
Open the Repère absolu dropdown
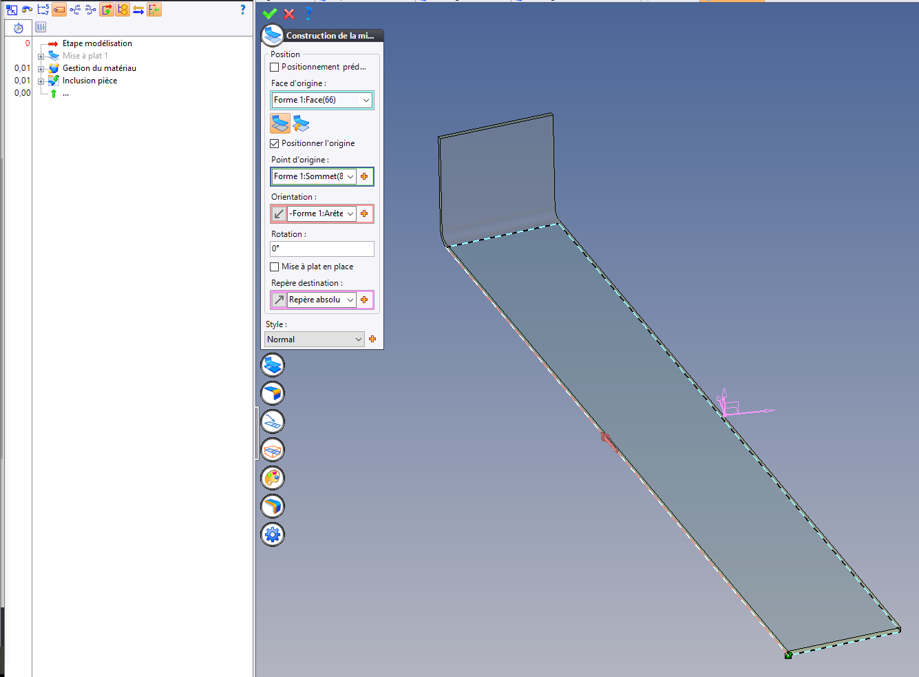[x=350, y=300]
